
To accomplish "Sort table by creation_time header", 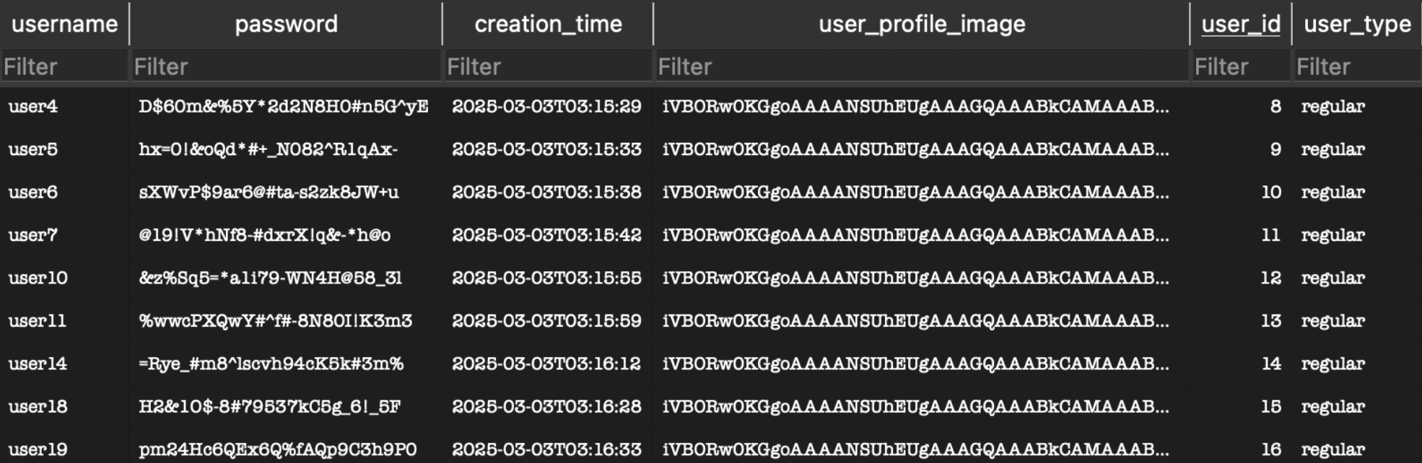I will coord(548,24).
